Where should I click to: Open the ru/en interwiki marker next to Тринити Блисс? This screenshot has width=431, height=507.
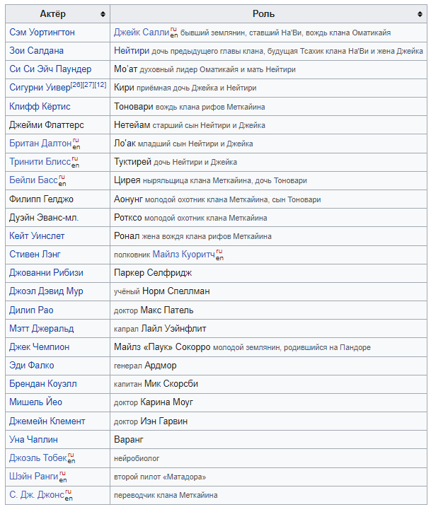(x=75, y=162)
